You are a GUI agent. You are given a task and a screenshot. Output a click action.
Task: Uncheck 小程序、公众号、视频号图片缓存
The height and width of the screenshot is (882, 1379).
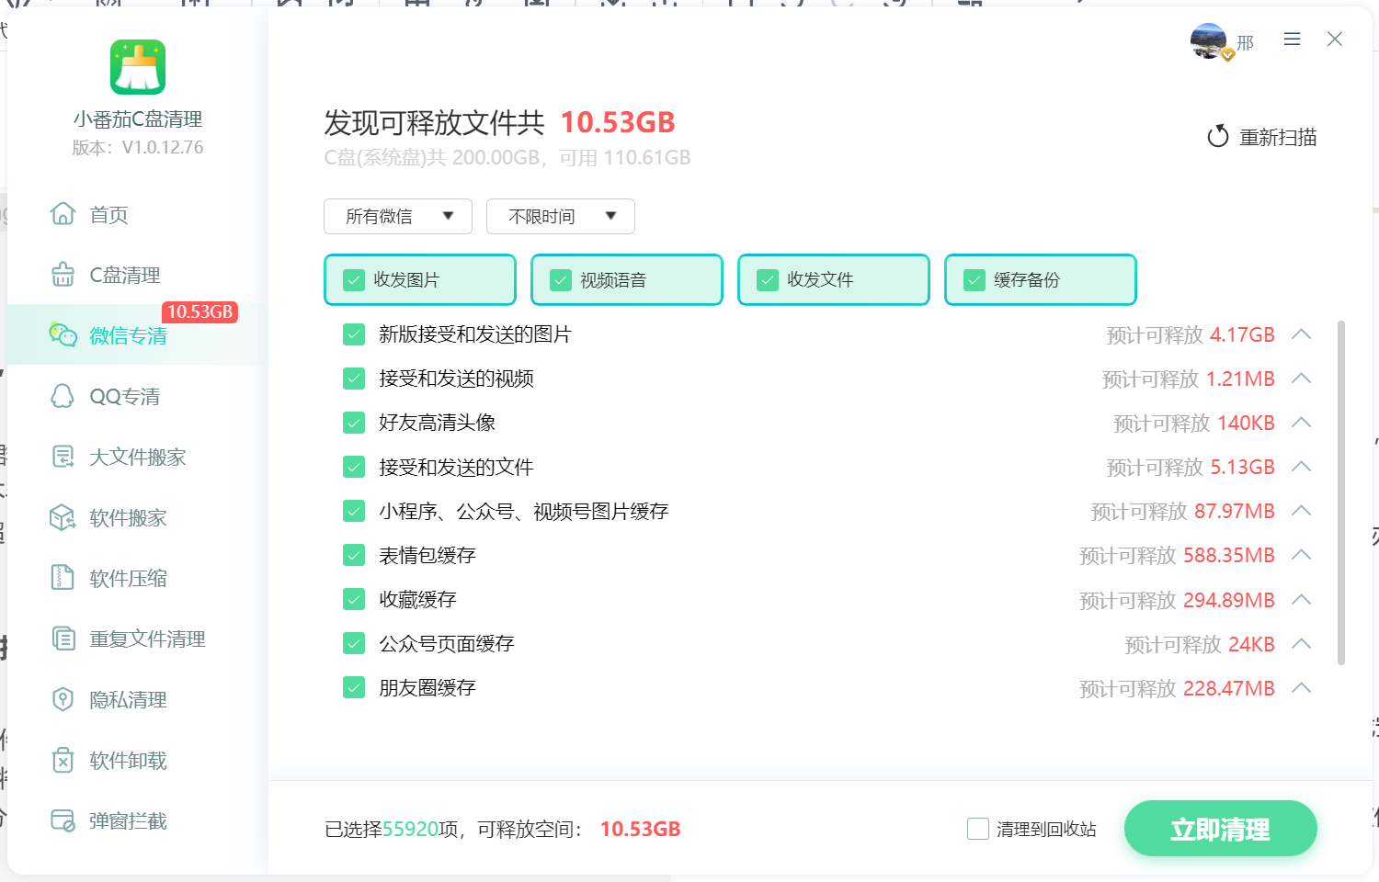(354, 511)
